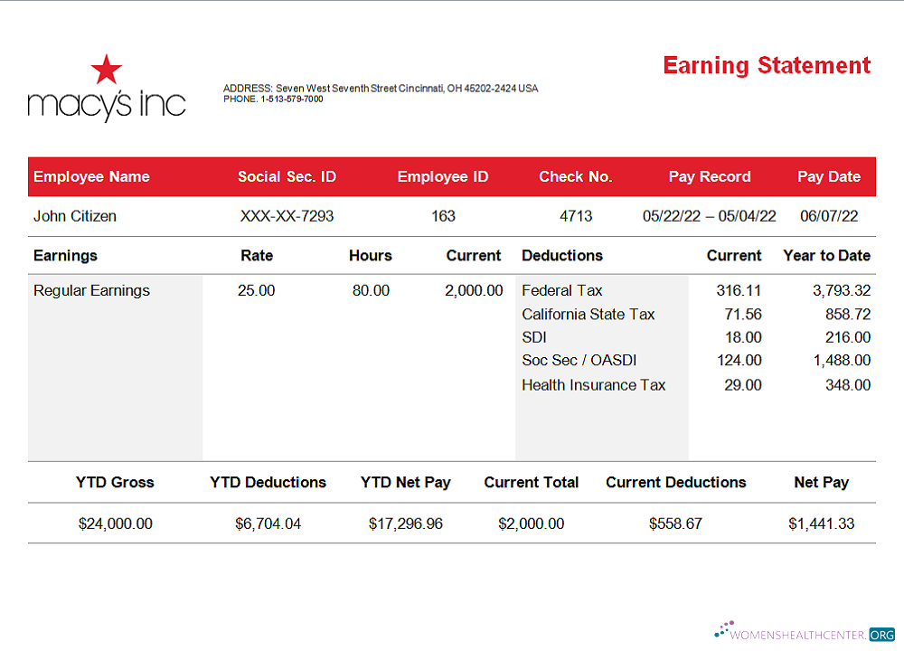Select the Check No. header
Screen dimensions: 904x651
coord(576,176)
